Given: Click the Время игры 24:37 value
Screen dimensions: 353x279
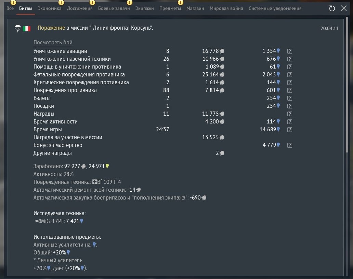Looking at the screenshot, I should pos(162,130).
